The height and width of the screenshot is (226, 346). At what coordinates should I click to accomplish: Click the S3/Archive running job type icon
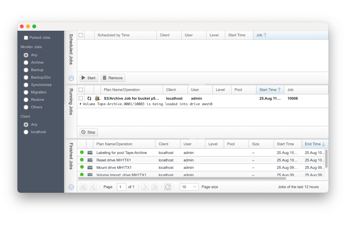coord(97,98)
